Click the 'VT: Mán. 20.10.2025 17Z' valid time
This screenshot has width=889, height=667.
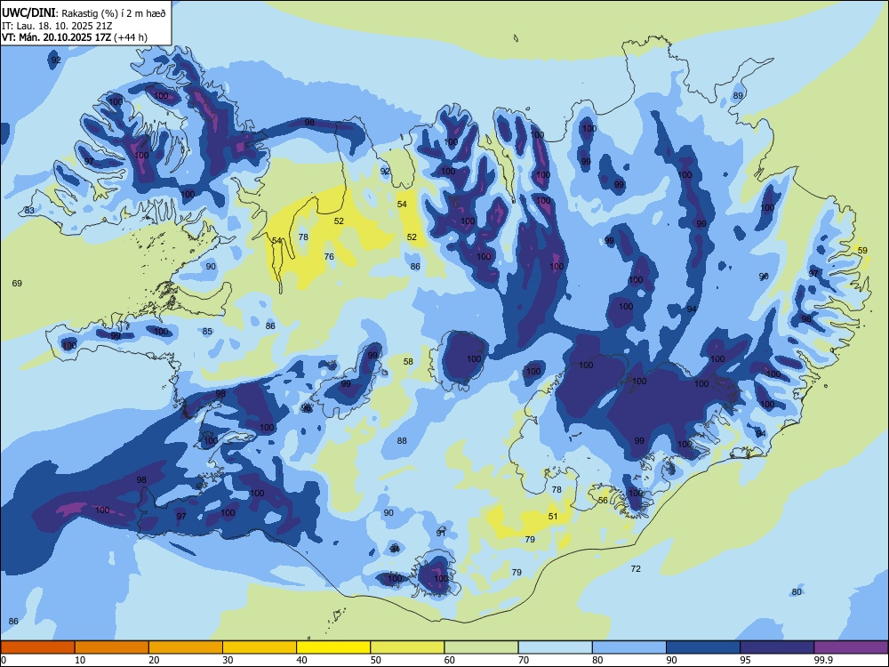point(56,37)
